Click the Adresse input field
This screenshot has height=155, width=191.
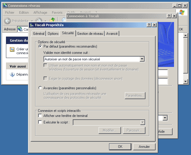pyautogui.click(x=23, y=29)
